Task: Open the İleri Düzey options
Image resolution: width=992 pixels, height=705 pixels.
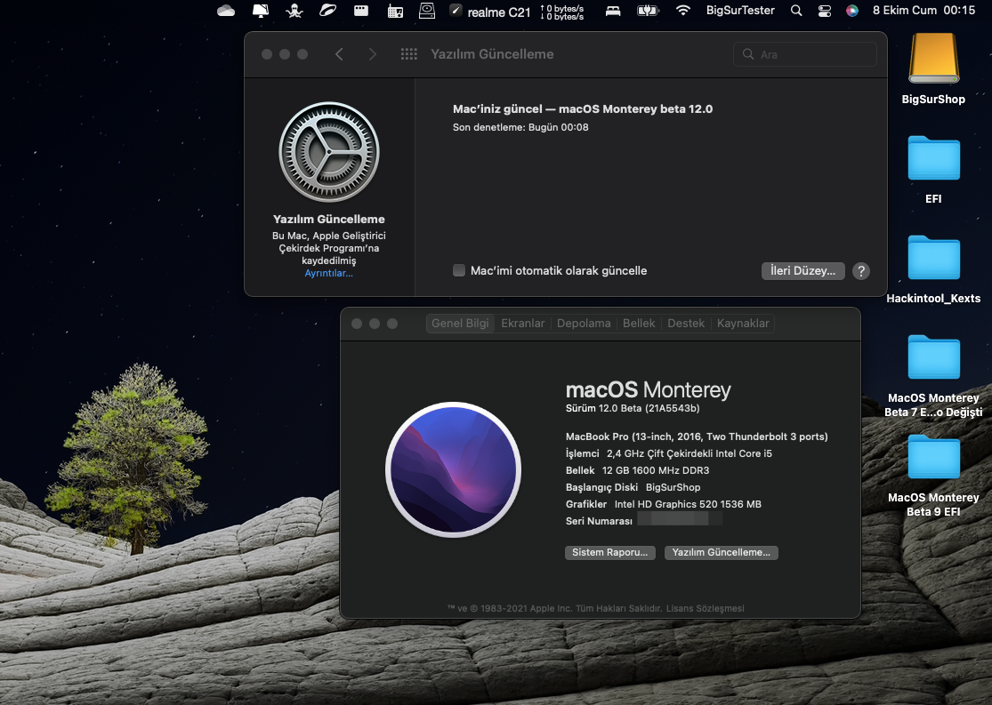Action: [802, 271]
